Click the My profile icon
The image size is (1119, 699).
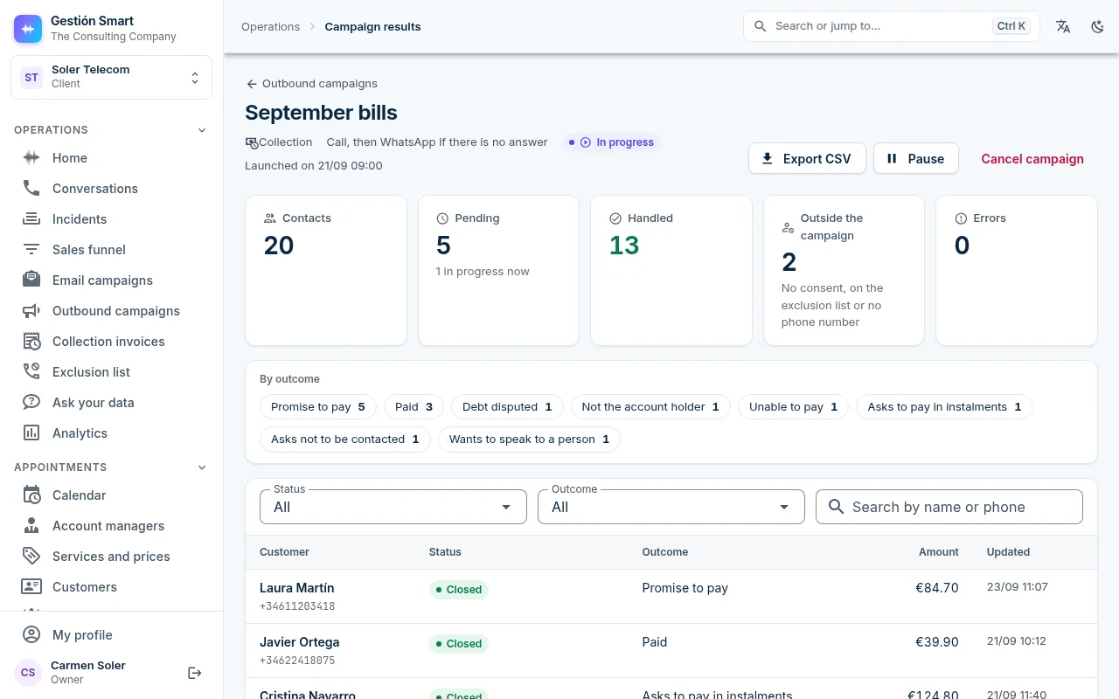pyautogui.click(x=31, y=635)
